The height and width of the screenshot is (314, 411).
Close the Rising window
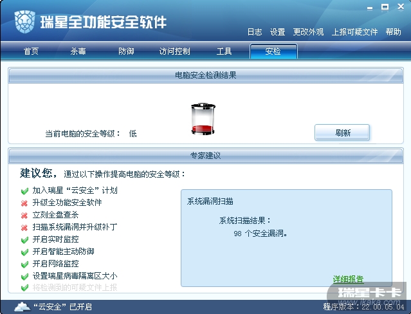pyautogui.click(x=401, y=7)
